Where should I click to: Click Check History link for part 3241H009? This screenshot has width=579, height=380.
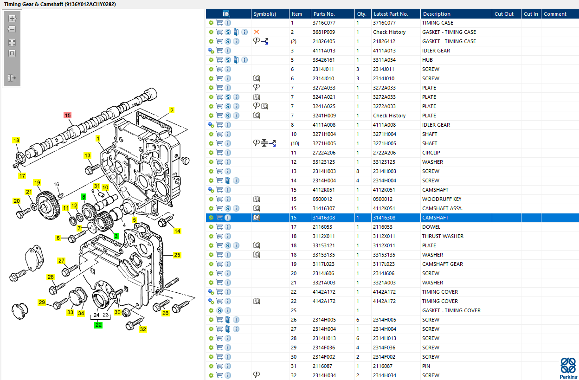click(x=389, y=116)
